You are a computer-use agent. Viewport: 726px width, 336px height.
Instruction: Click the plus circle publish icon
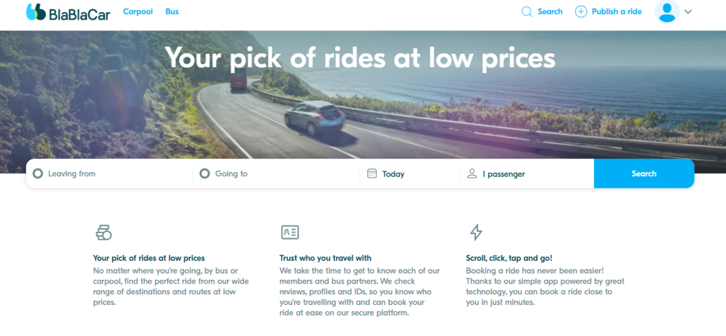pos(581,11)
